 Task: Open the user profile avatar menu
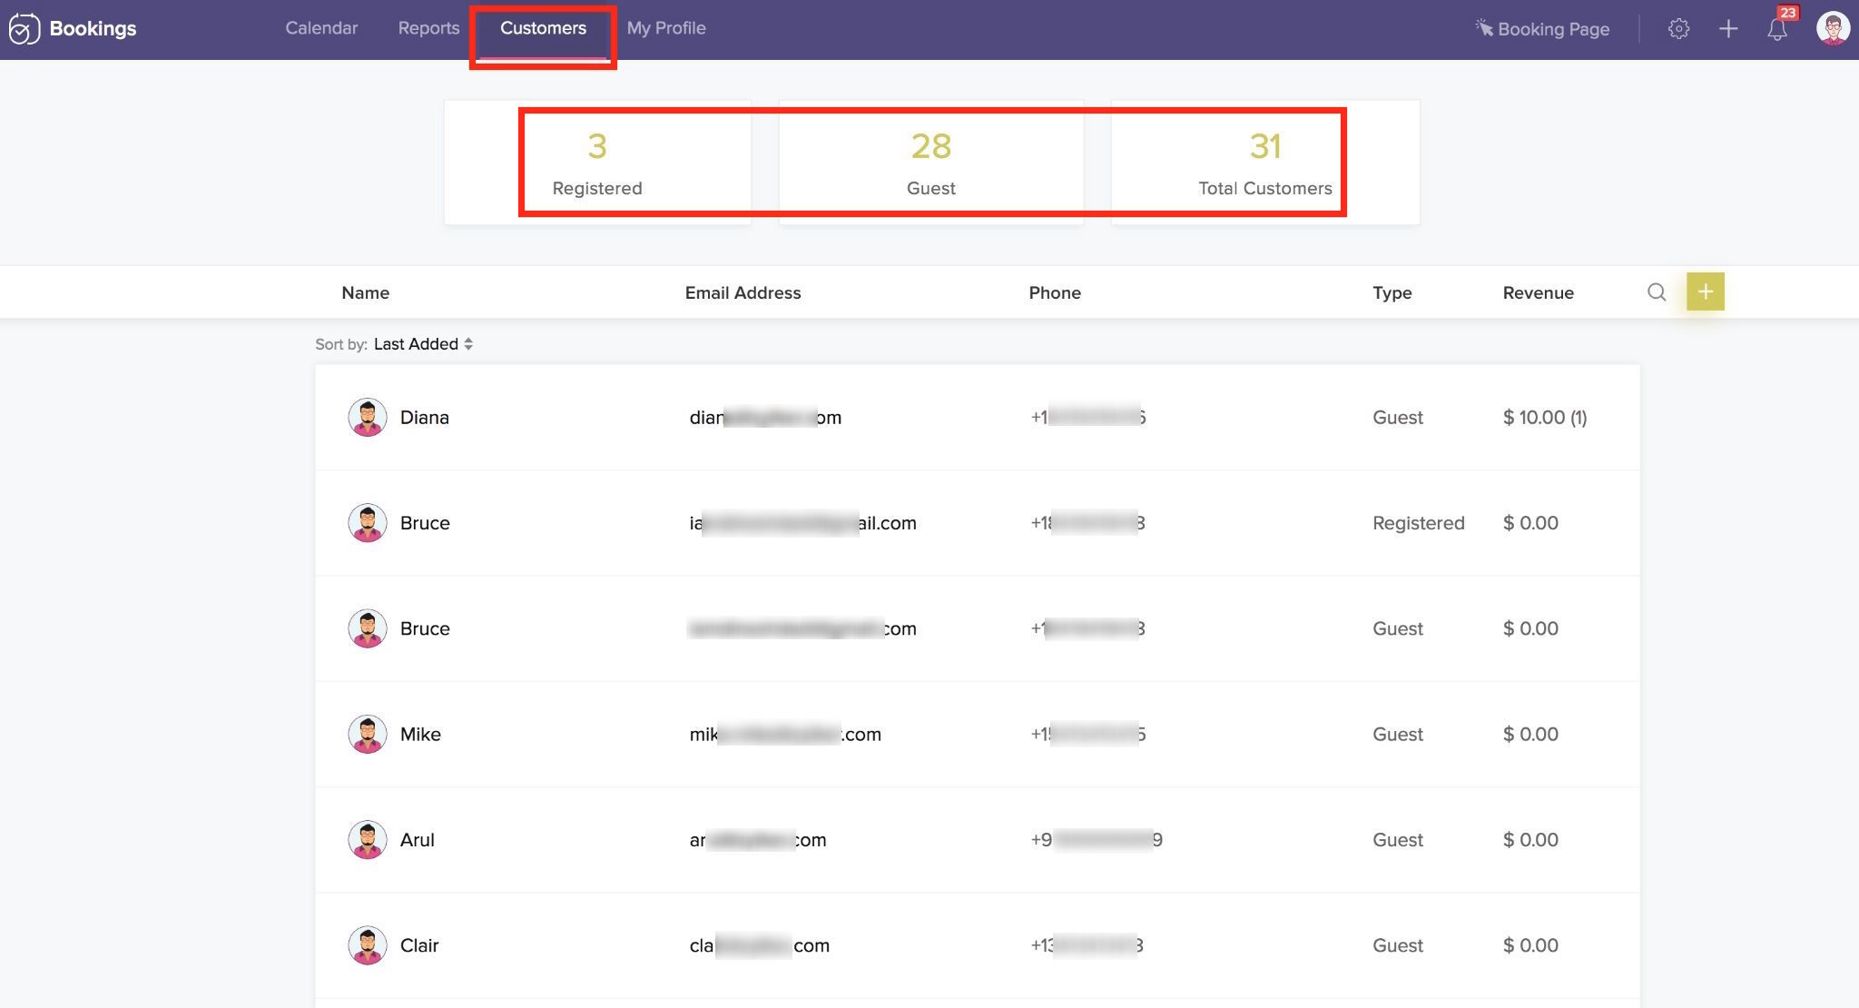coord(1833,28)
